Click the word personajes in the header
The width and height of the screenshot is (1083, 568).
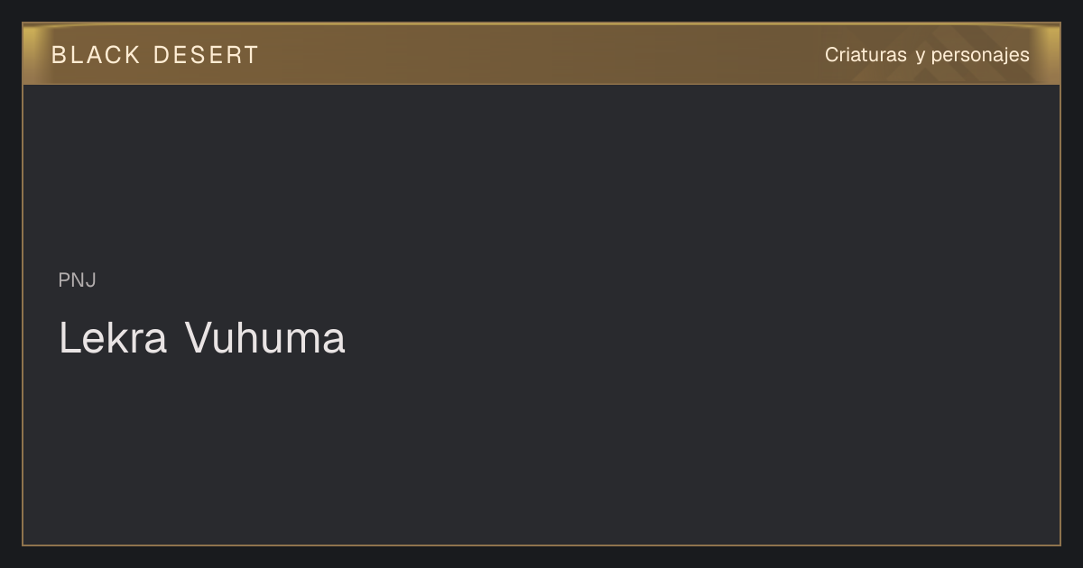click(980, 56)
